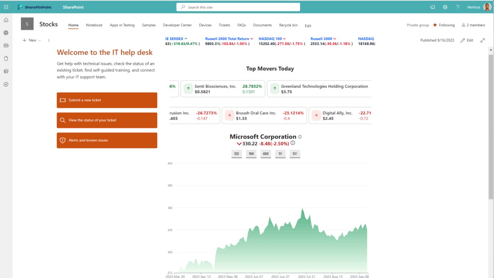Click the shield icon on Alerts button
The width and height of the screenshot is (494, 278).
tap(63, 140)
